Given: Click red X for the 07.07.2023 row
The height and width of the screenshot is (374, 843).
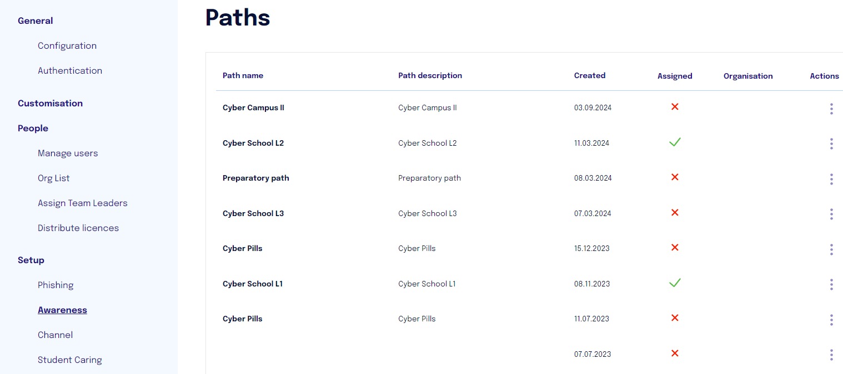Looking at the screenshot, I should (675, 353).
